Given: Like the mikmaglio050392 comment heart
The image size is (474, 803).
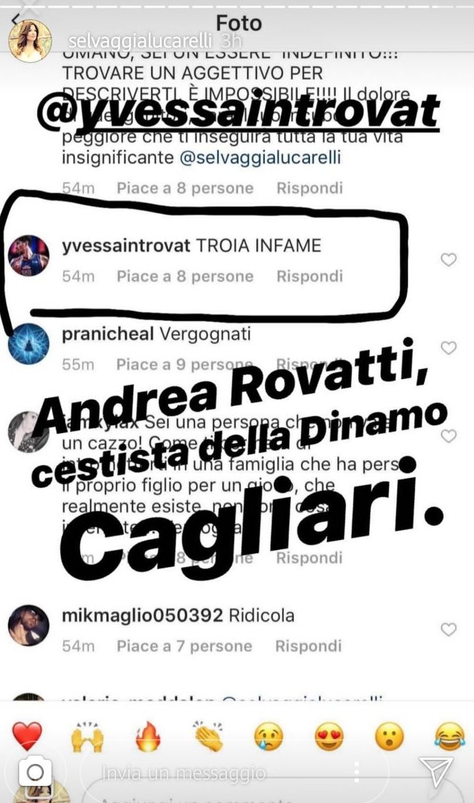Looking at the screenshot, I should click(449, 629).
